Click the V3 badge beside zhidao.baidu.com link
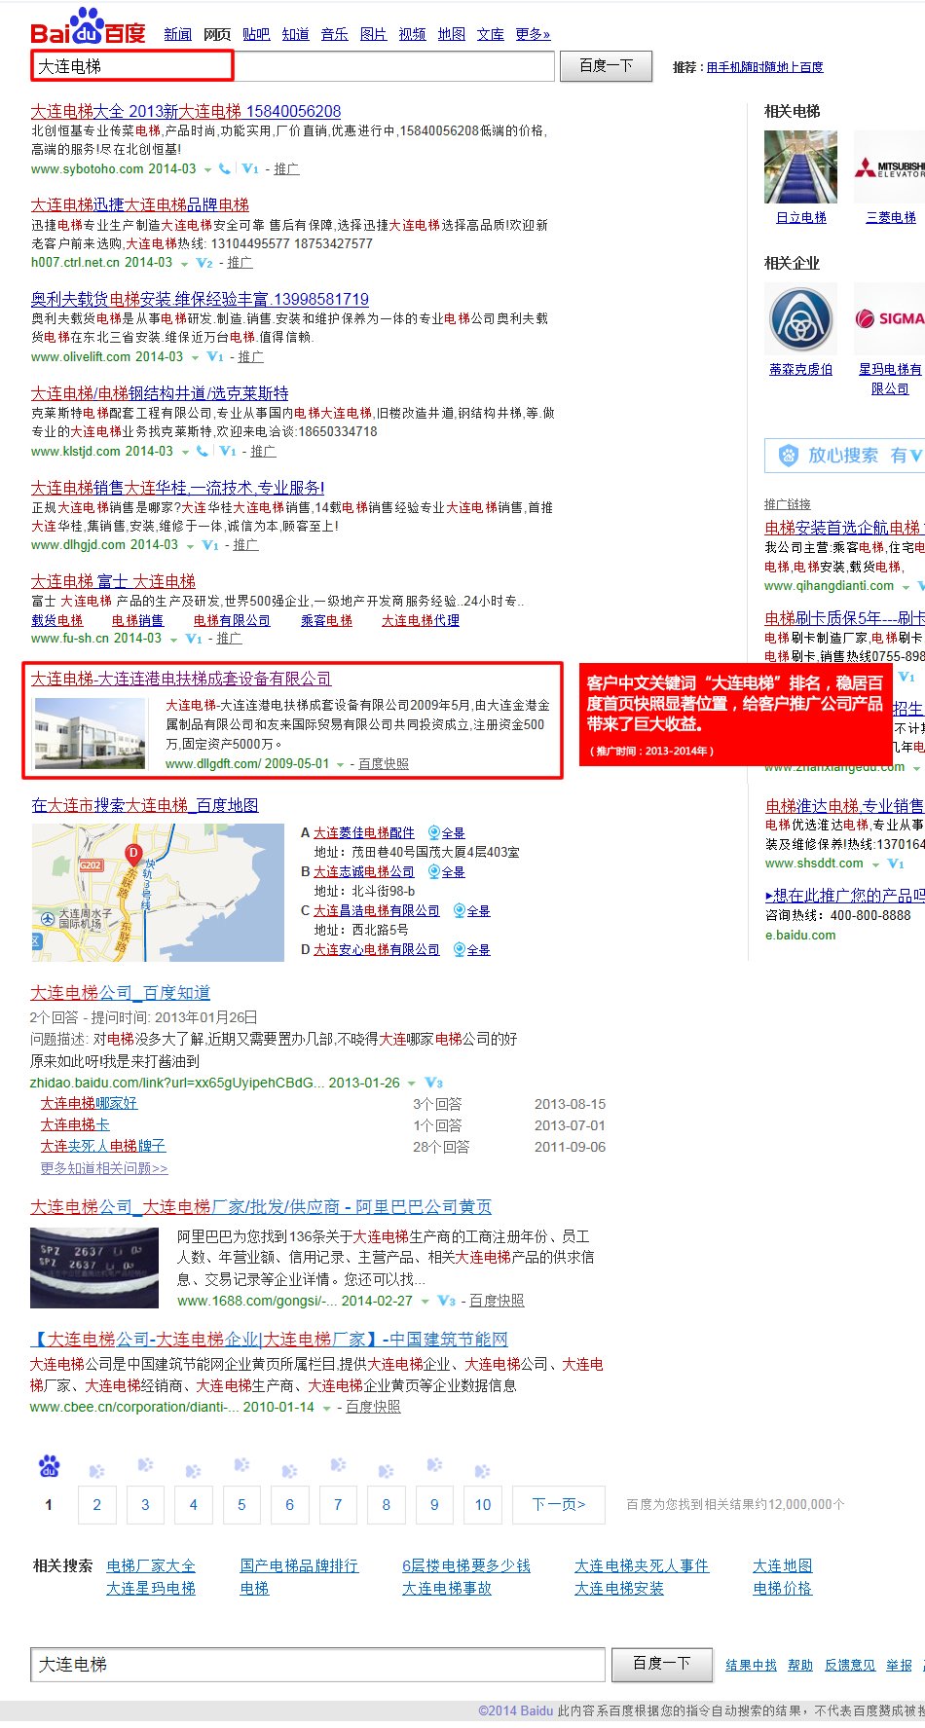The width and height of the screenshot is (925, 1728). pyautogui.click(x=434, y=1083)
